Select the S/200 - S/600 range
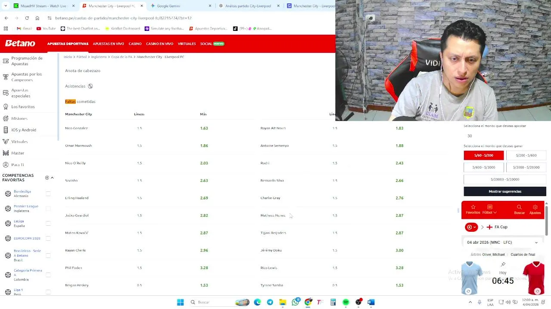This screenshot has height=309, width=551. [x=526, y=155]
